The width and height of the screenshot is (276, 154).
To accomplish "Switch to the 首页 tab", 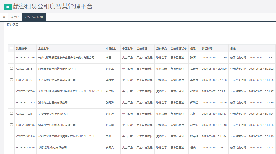I will pos(13,17).
